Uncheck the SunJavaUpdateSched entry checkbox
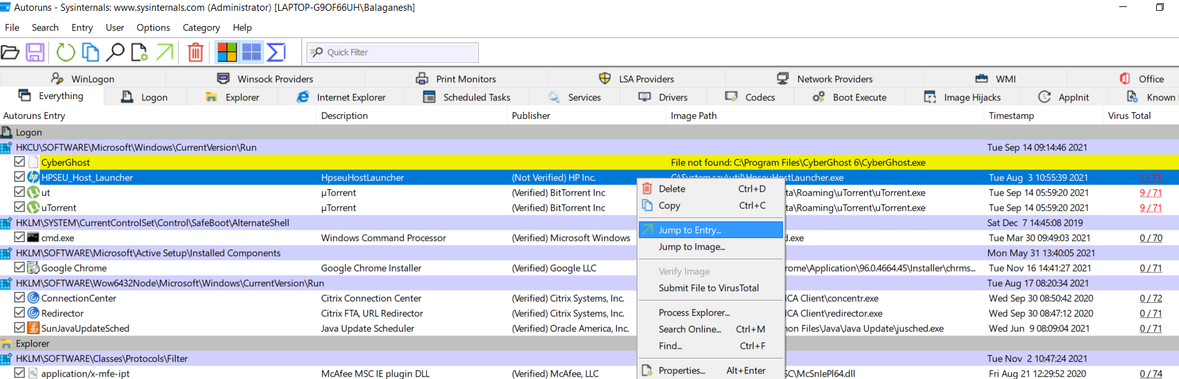Image resolution: width=1179 pixels, height=379 pixels. [x=20, y=328]
